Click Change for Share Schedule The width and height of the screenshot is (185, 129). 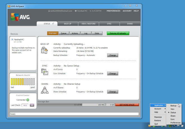(x=113, y=92)
